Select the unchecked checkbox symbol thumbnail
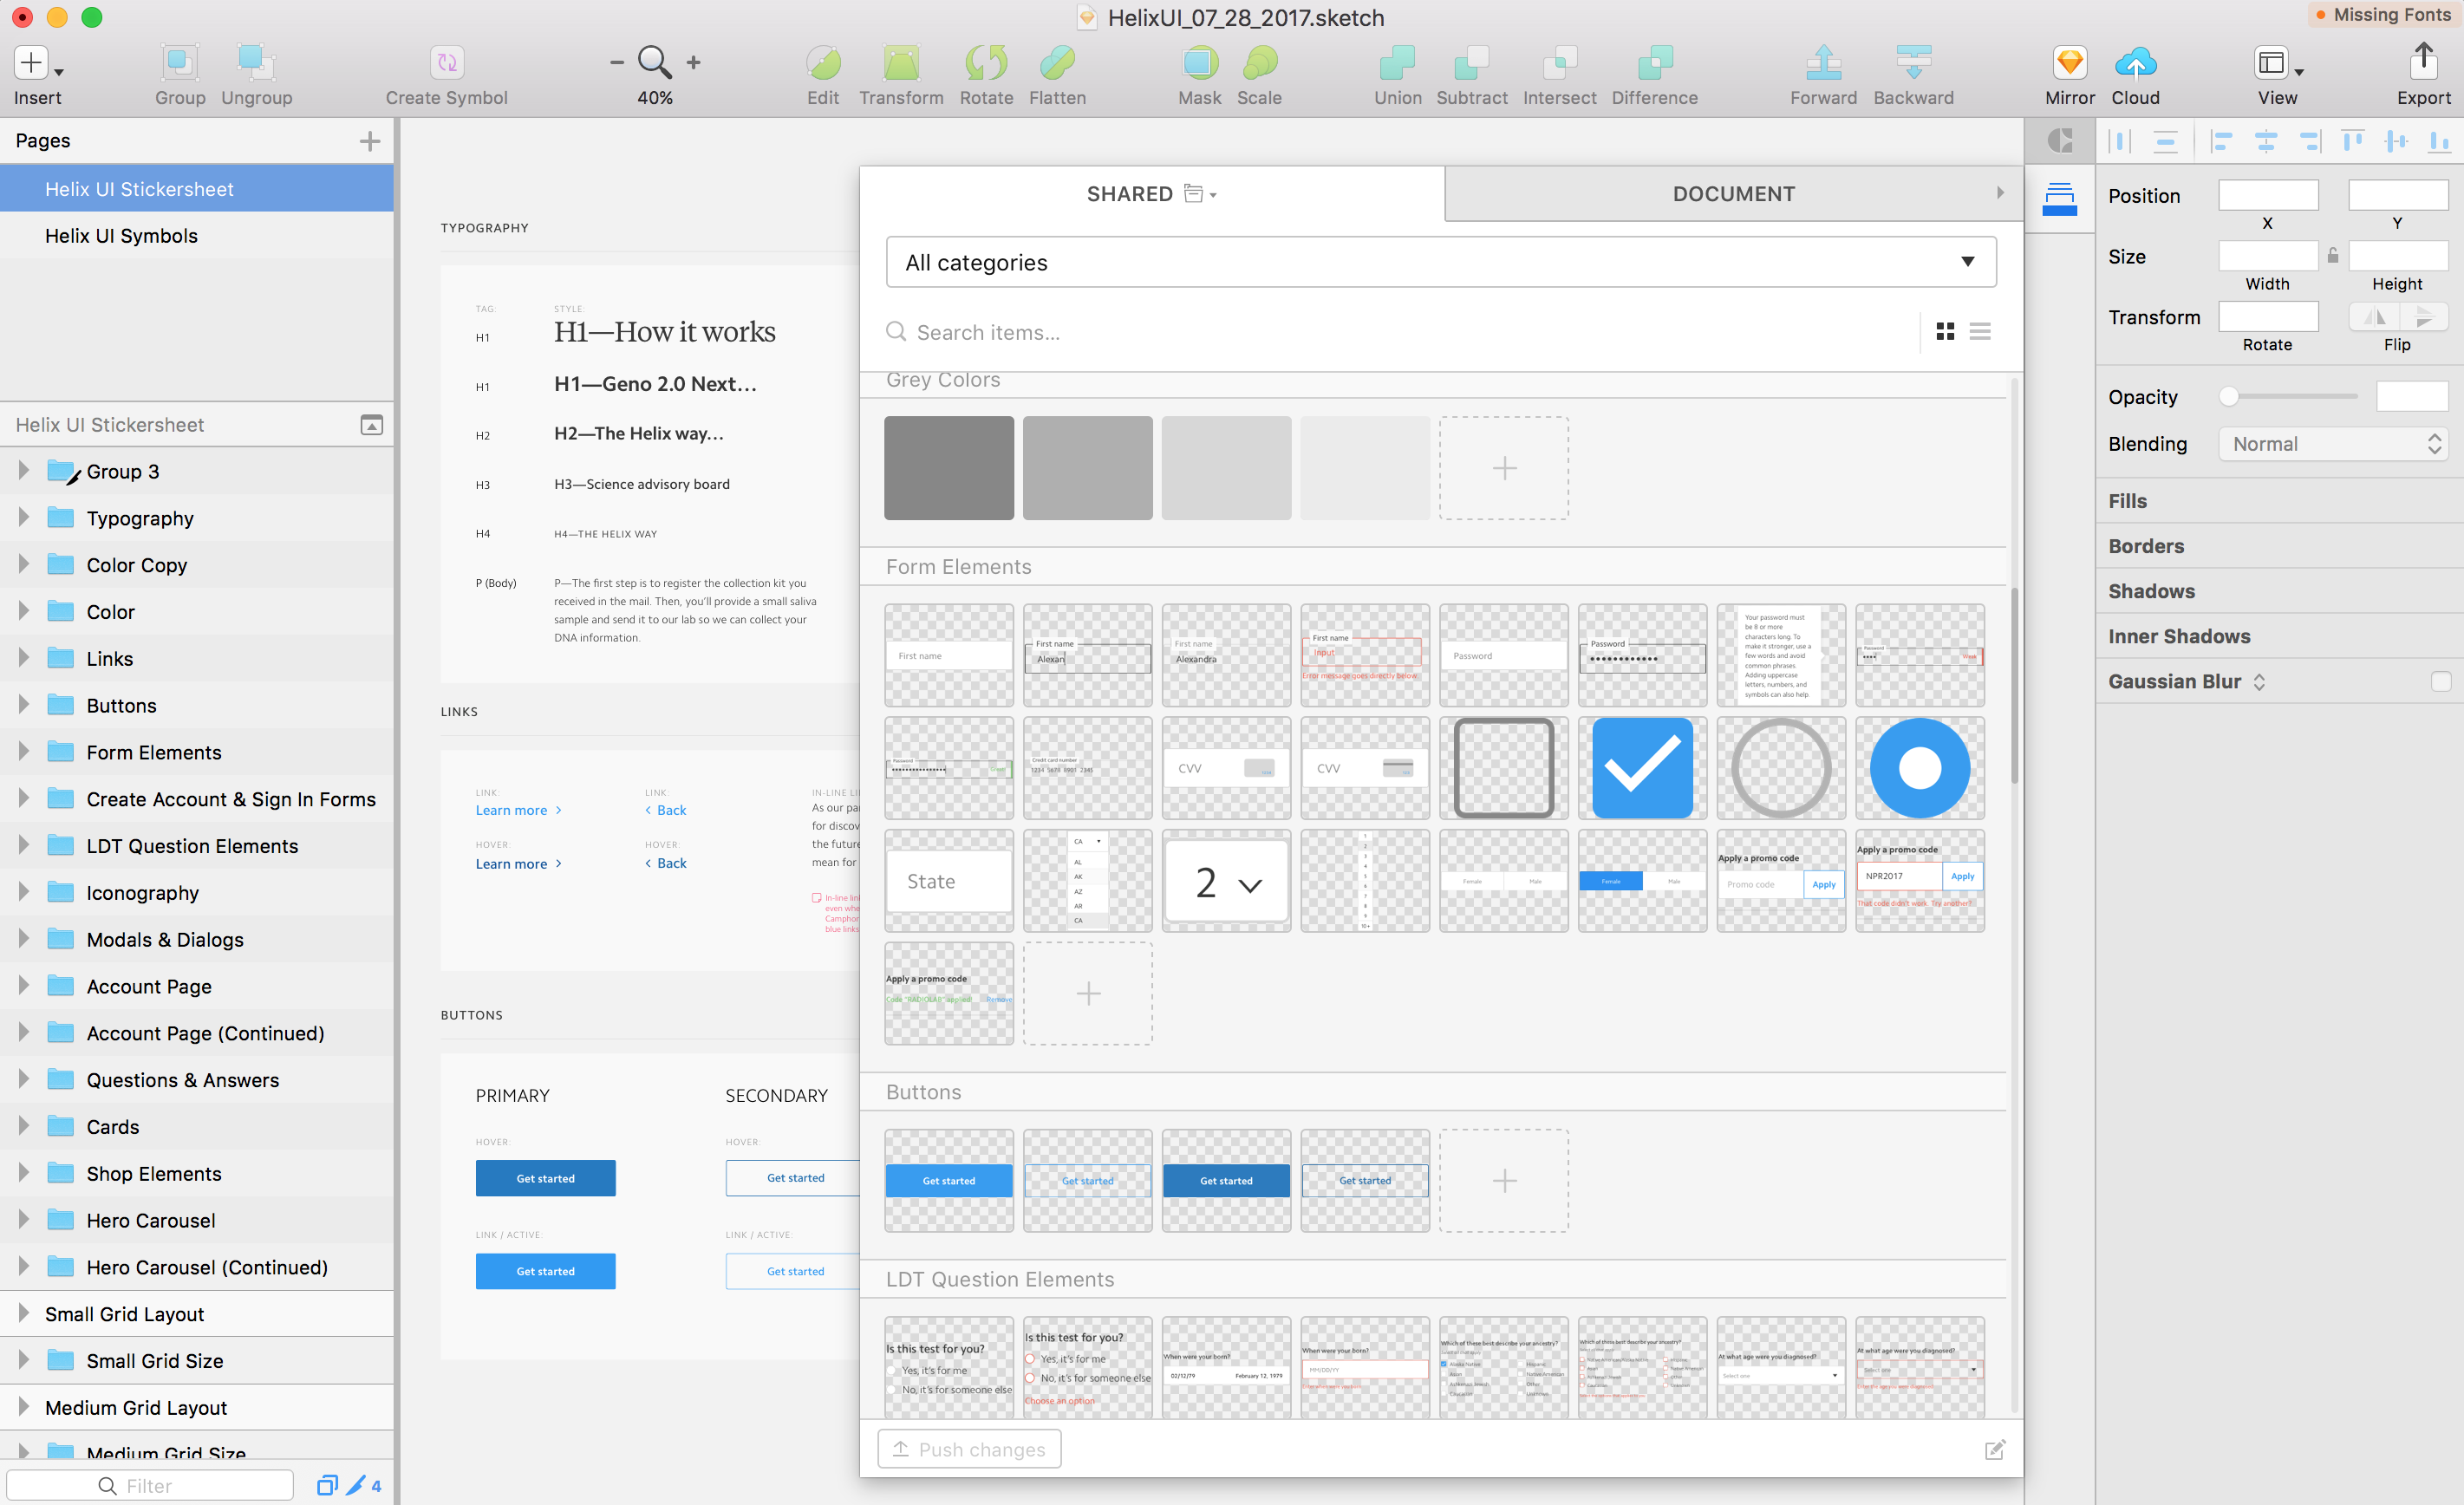Screen dimensions: 2464x1505 click(1503, 768)
